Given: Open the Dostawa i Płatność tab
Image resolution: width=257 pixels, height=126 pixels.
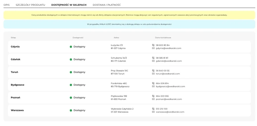Looking at the screenshot, I should [107, 5].
